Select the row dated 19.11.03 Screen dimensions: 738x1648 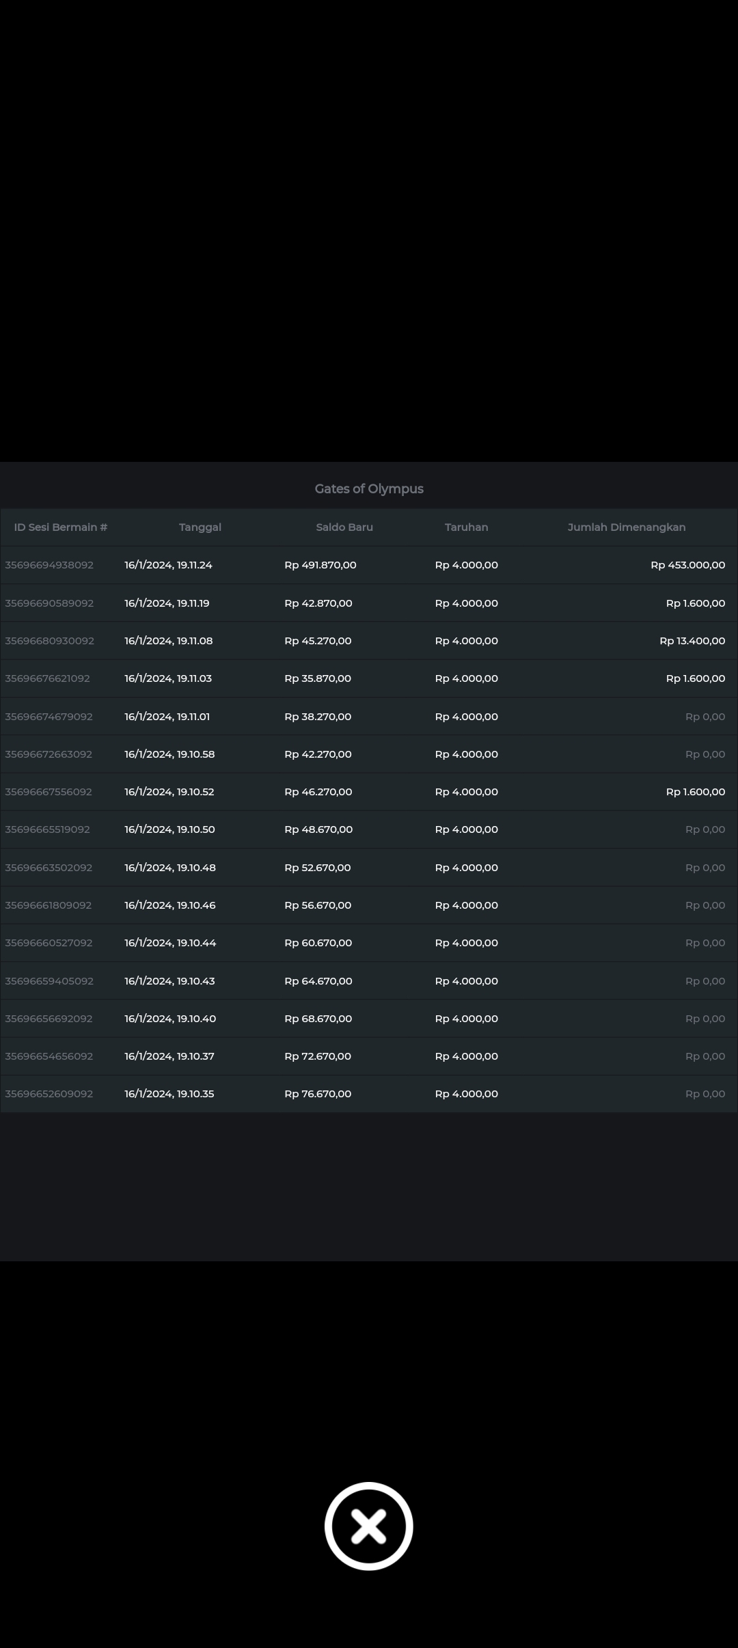click(x=168, y=678)
